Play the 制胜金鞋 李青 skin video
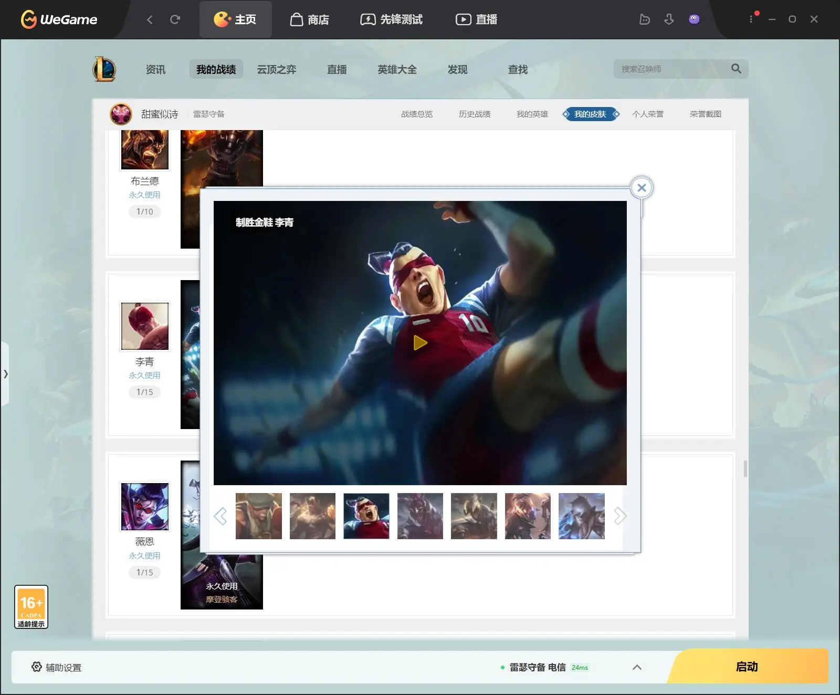This screenshot has height=695, width=840. tap(420, 343)
